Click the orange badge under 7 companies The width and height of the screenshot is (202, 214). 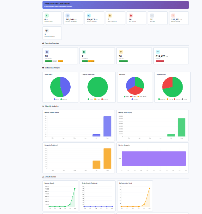(x=91, y=61)
